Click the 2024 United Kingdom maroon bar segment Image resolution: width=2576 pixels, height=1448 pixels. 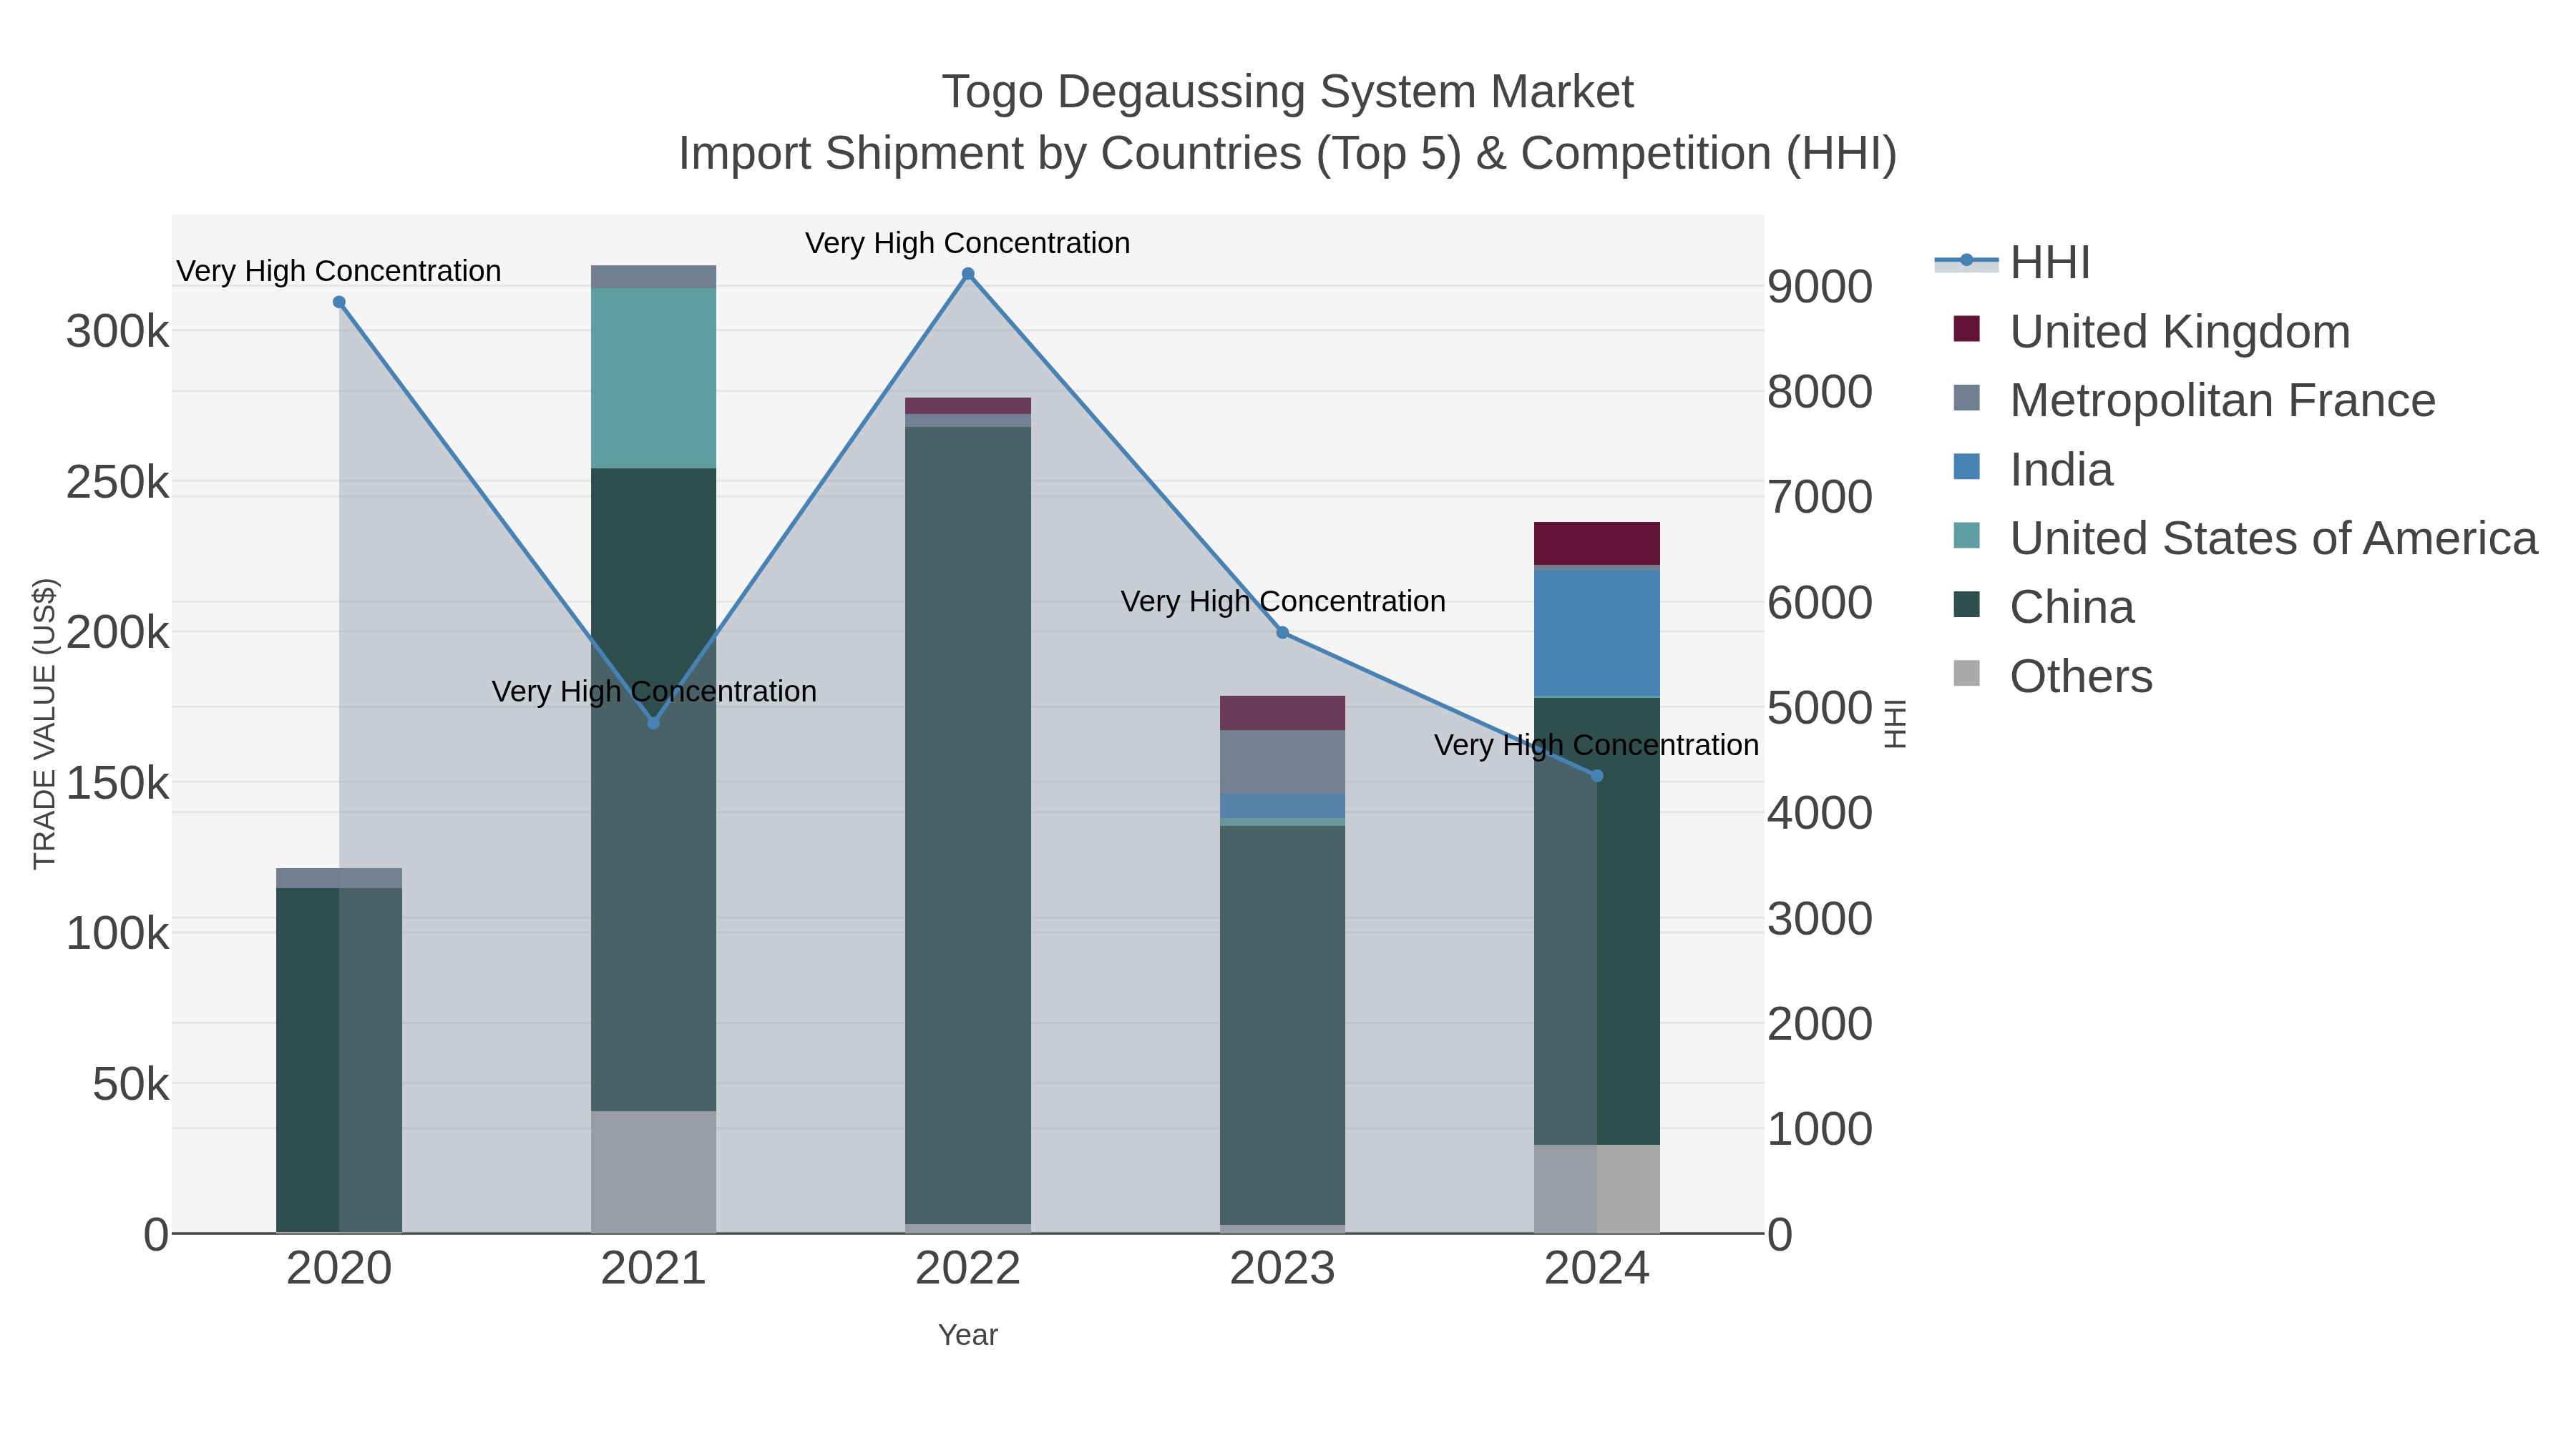(x=1597, y=543)
